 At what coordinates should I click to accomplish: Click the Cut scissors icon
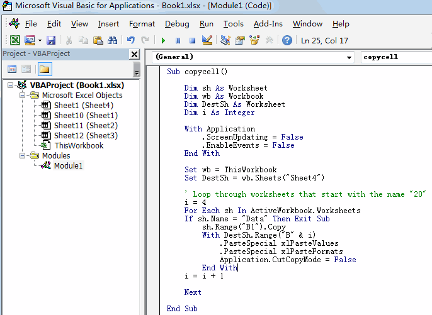pos(69,40)
